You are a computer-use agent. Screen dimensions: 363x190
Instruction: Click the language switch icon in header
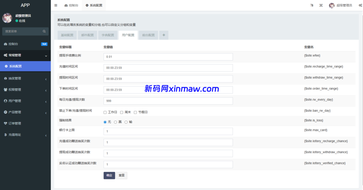click(312, 5)
